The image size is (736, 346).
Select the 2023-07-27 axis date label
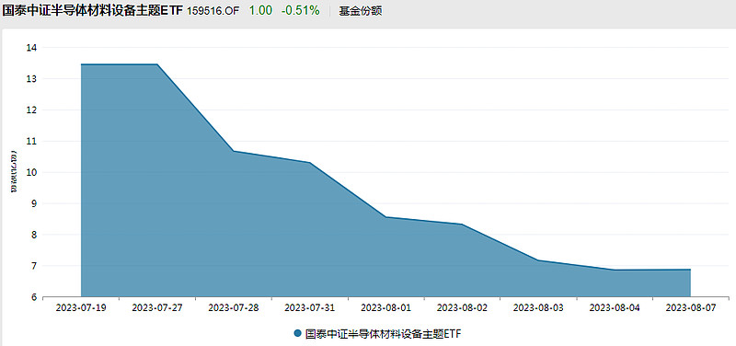[x=157, y=307]
